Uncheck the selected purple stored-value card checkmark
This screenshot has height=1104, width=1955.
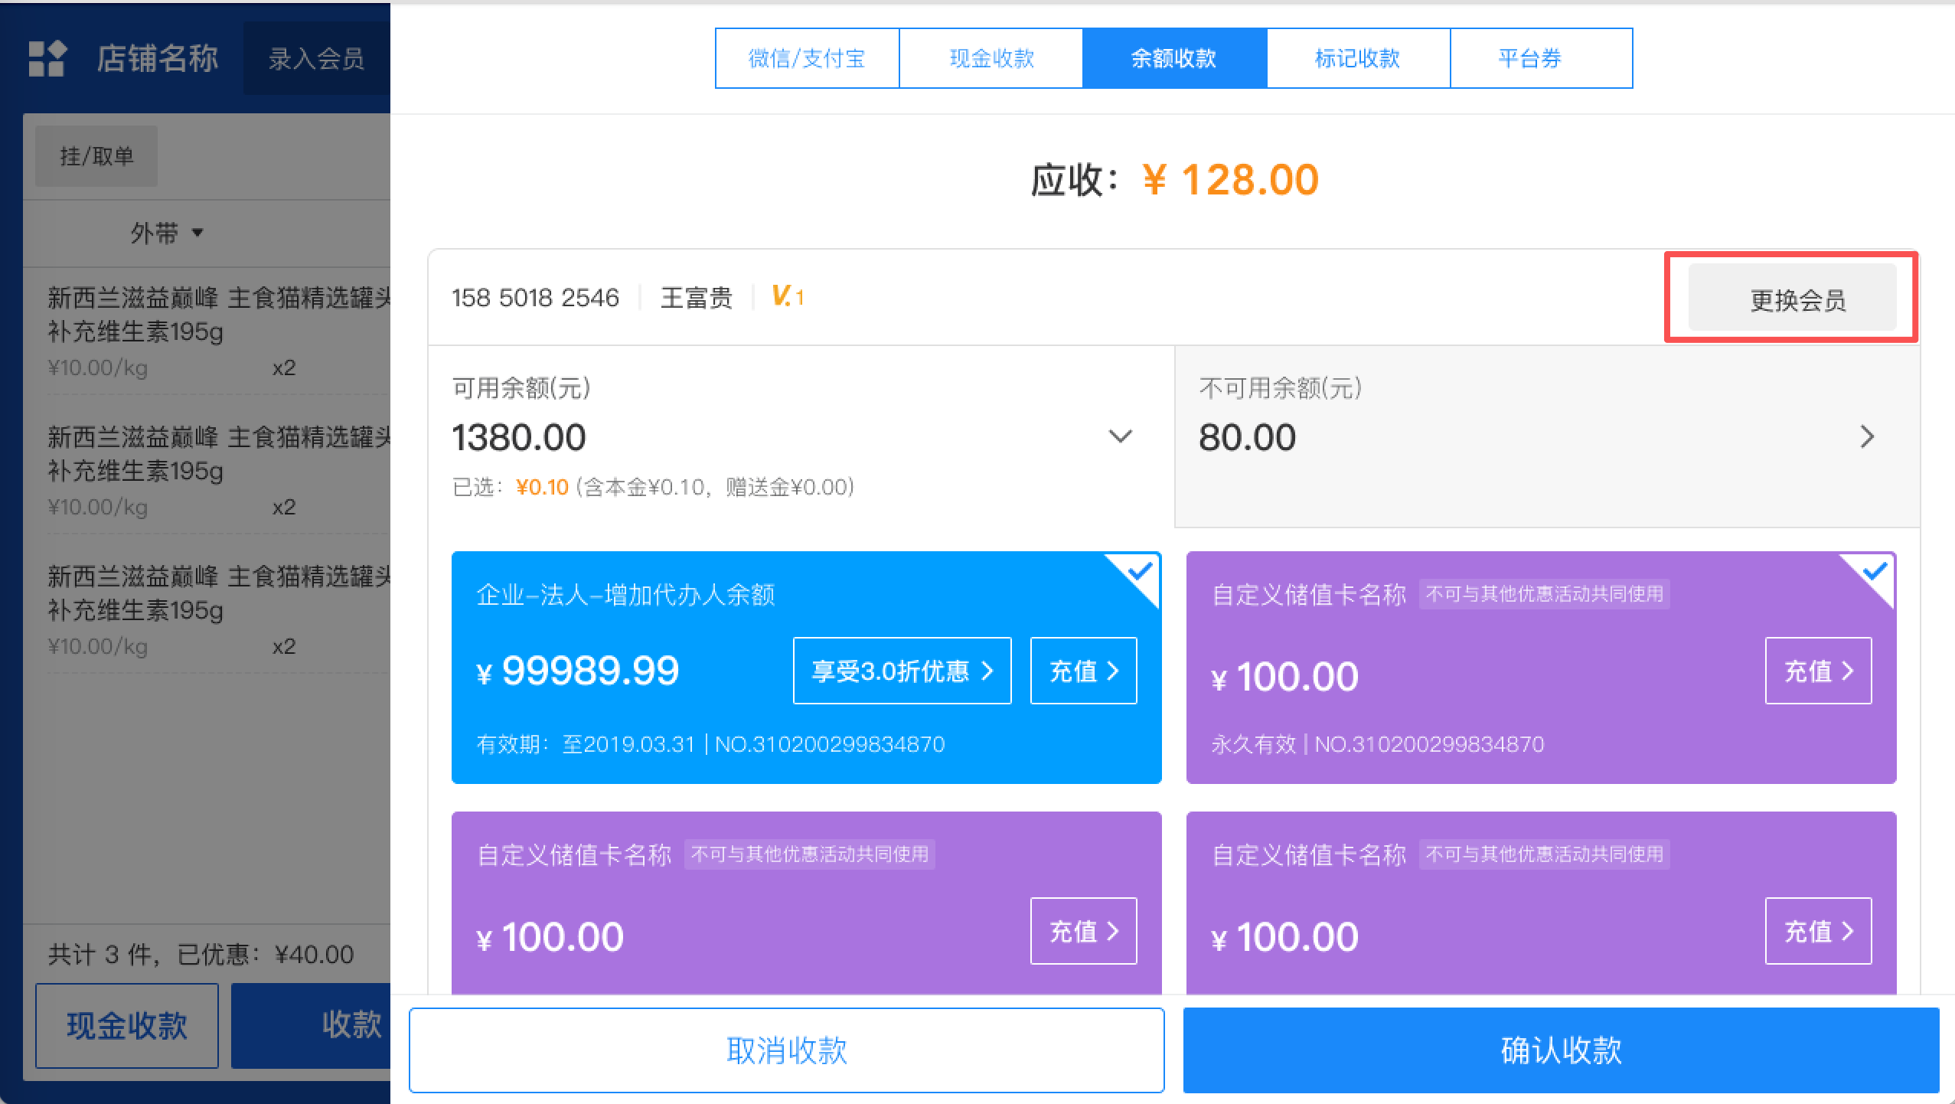[1874, 572]
